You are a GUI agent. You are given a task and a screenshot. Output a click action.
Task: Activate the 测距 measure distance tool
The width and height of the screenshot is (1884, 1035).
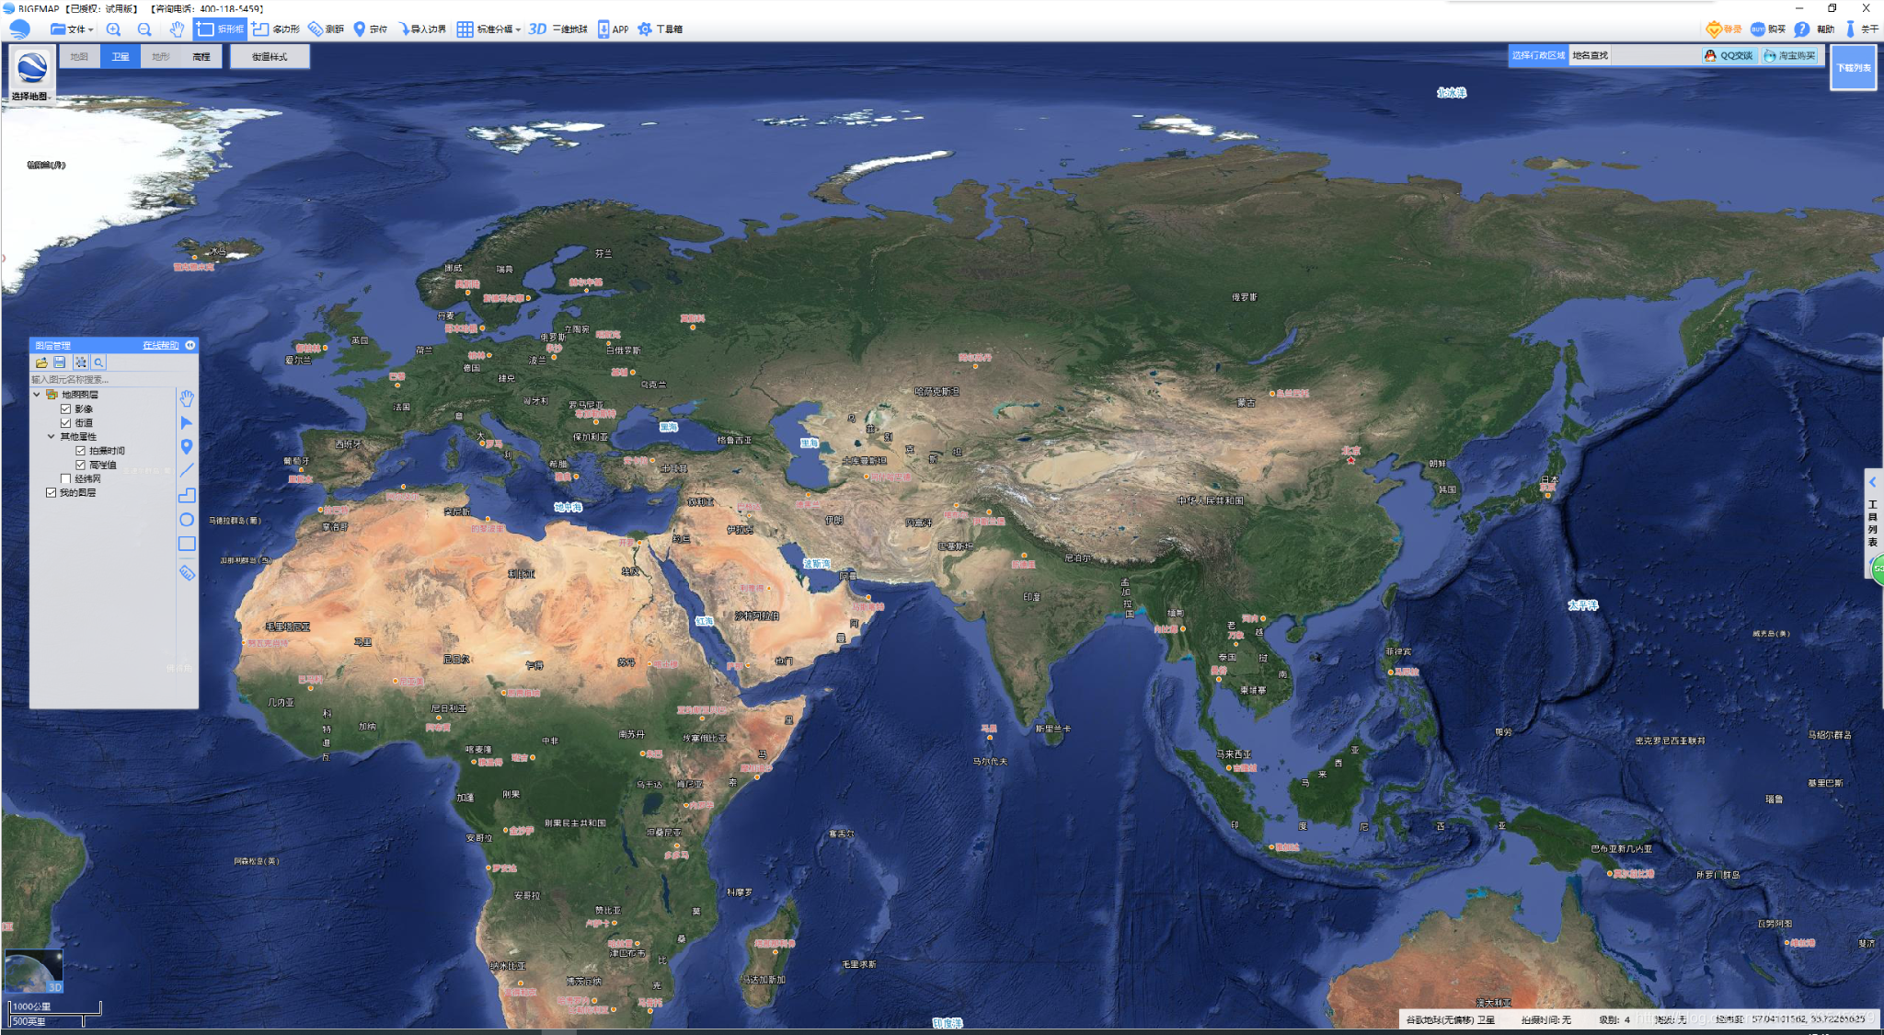(326, 29)
